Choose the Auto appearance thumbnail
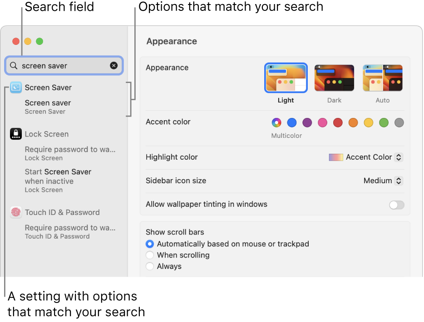This screenshot has height=322, width=424. tap(382, 78)
